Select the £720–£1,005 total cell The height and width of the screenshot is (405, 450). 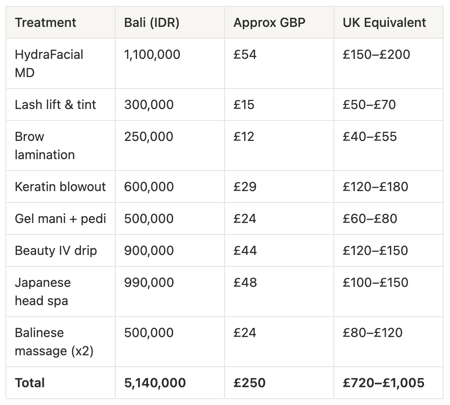(x=389, y=383)
